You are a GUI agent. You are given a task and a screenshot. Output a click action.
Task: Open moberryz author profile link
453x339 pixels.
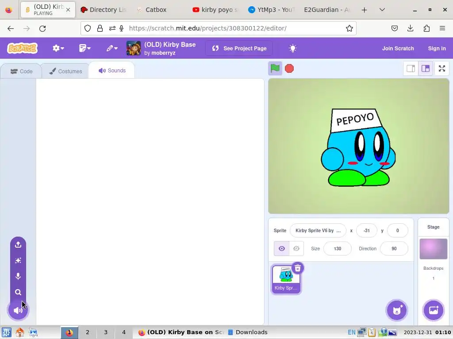163,53
